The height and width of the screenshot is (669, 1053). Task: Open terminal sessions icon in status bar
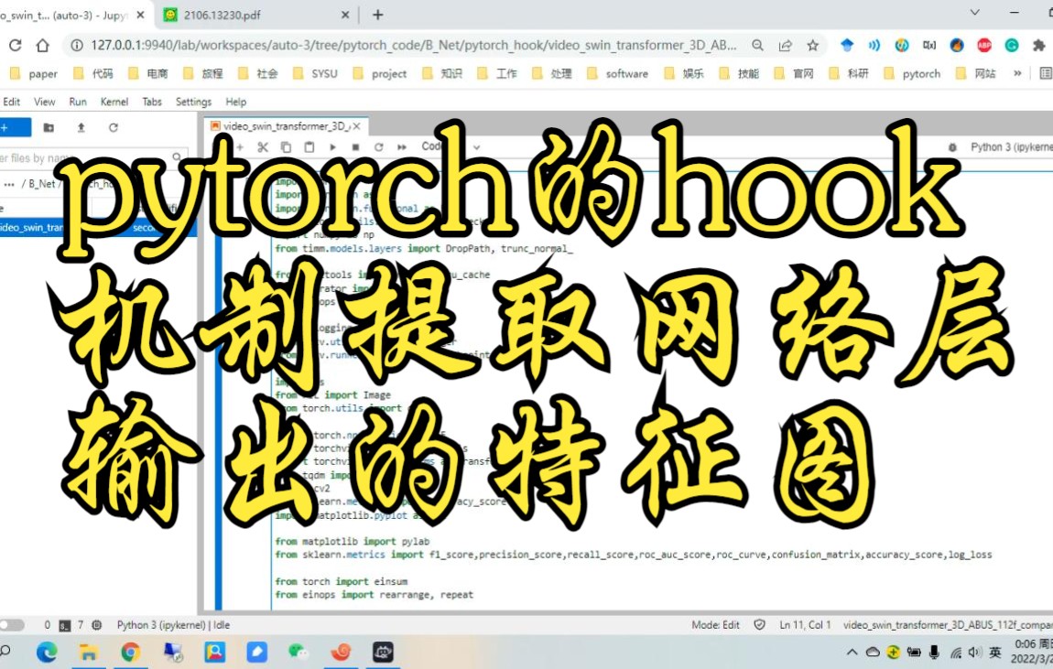point(64,625)
